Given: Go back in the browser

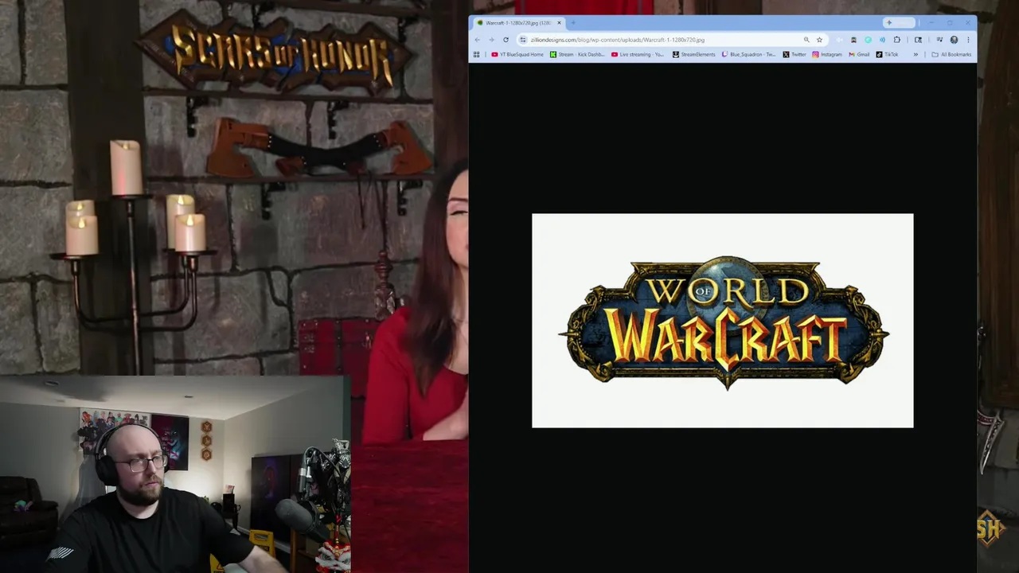Looking at the screenshot, I should (x=478, y=40).
